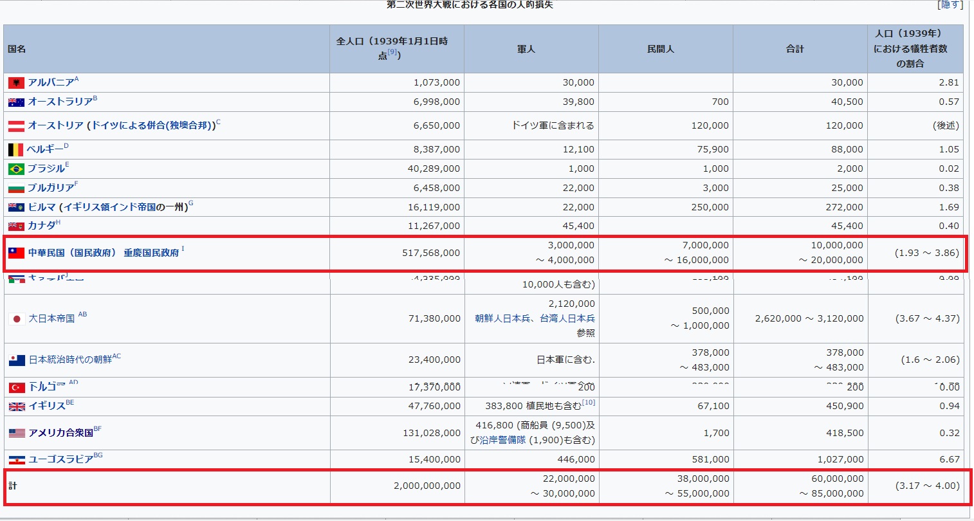Open footnote 9 in the population header
Viewport: 974px width, 521px height.
pos(392,53)
